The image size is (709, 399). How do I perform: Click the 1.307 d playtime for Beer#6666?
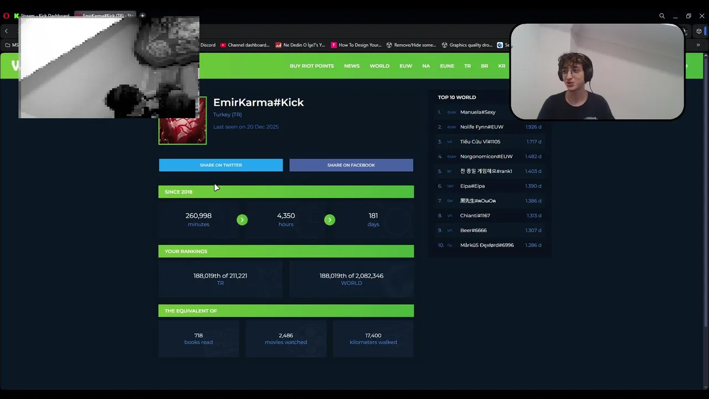(x=533, y=231)
